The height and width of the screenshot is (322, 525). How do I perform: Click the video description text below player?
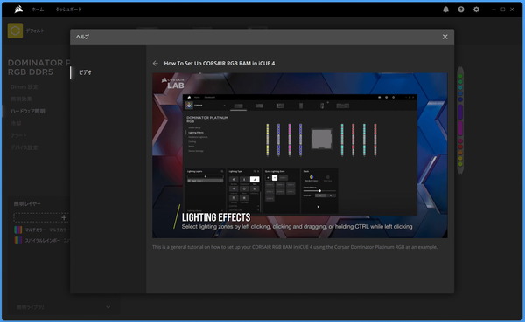[295, 247]
